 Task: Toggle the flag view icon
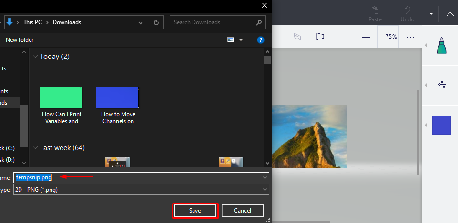point(320,37)
